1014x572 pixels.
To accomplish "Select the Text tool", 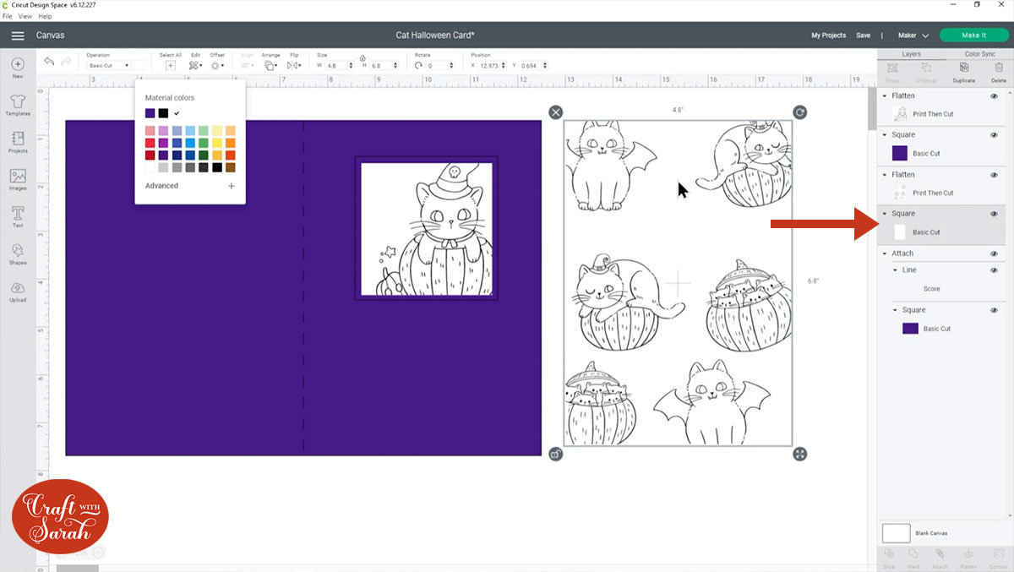I will point(18,216).
